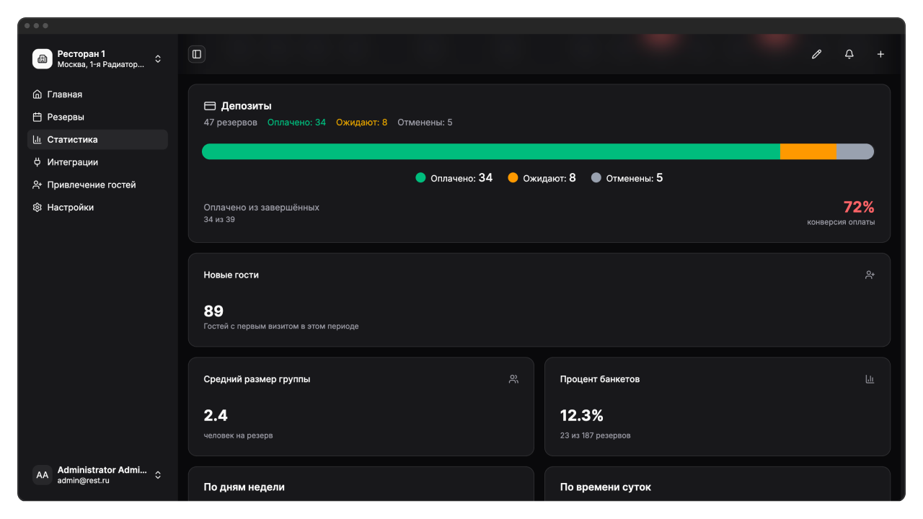Click the orange Ожидают bar segment
The width and height of the screenshot is (923, 519).
tap(808, 151)
